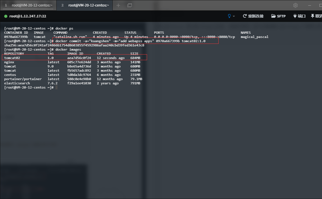Click the docker commit command line
322x199 pixels.
point(130,41)
